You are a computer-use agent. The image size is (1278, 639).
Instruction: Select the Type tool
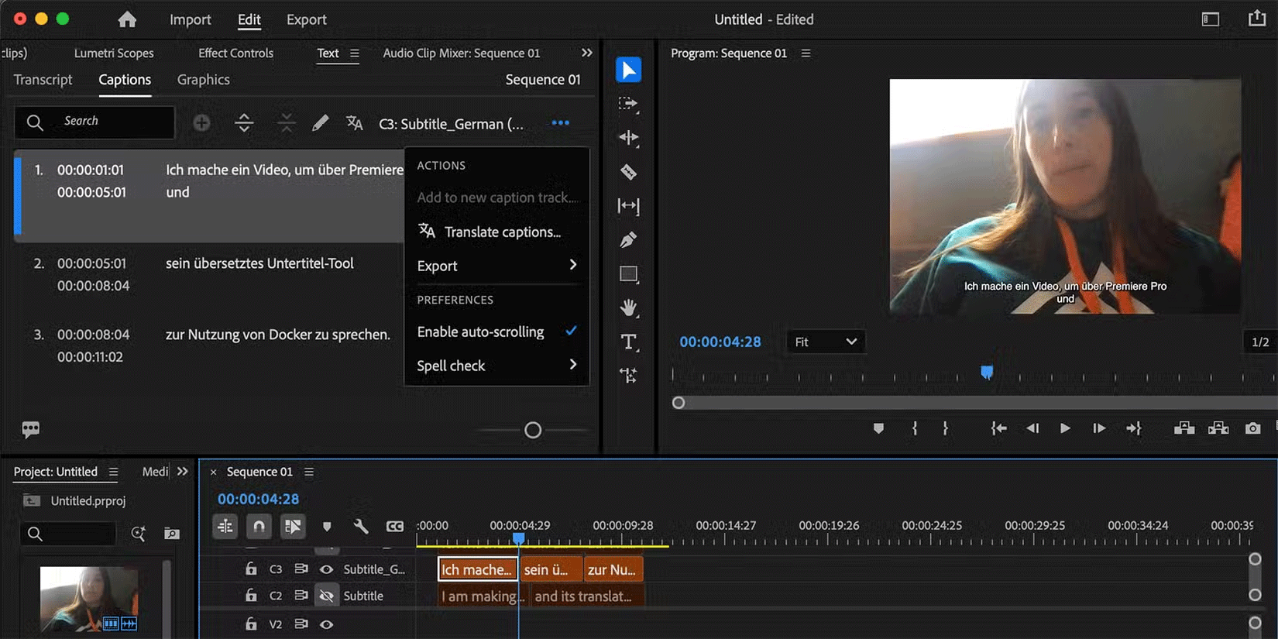[628, 342]
